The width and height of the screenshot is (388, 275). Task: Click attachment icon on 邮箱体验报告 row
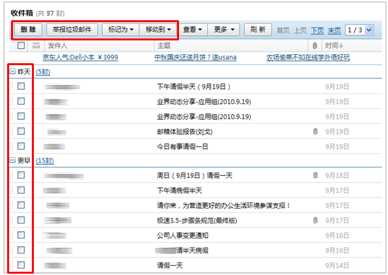[x=315, y=131]
